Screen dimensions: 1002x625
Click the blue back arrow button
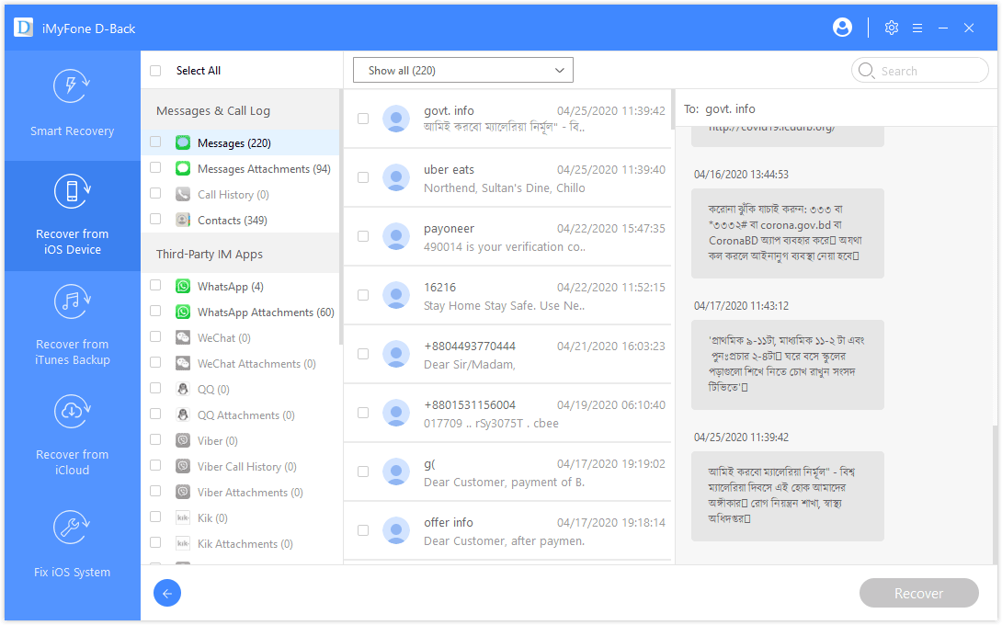[167, 593]
